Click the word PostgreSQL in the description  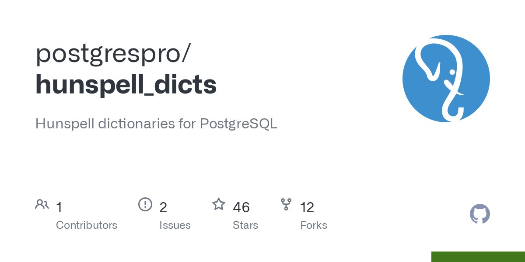point(238,124)
